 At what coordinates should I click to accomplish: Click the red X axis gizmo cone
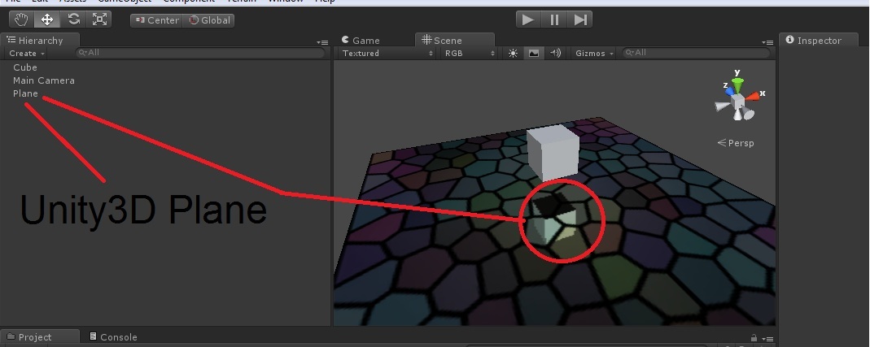(x=752, y=97)
